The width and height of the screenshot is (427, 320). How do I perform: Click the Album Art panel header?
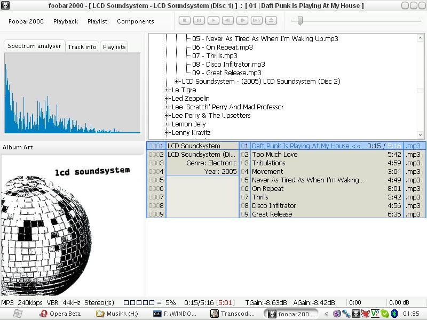point(72,147)
